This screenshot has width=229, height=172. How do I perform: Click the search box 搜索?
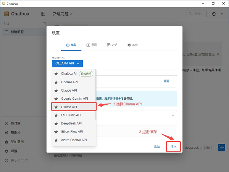pos(197,14)
